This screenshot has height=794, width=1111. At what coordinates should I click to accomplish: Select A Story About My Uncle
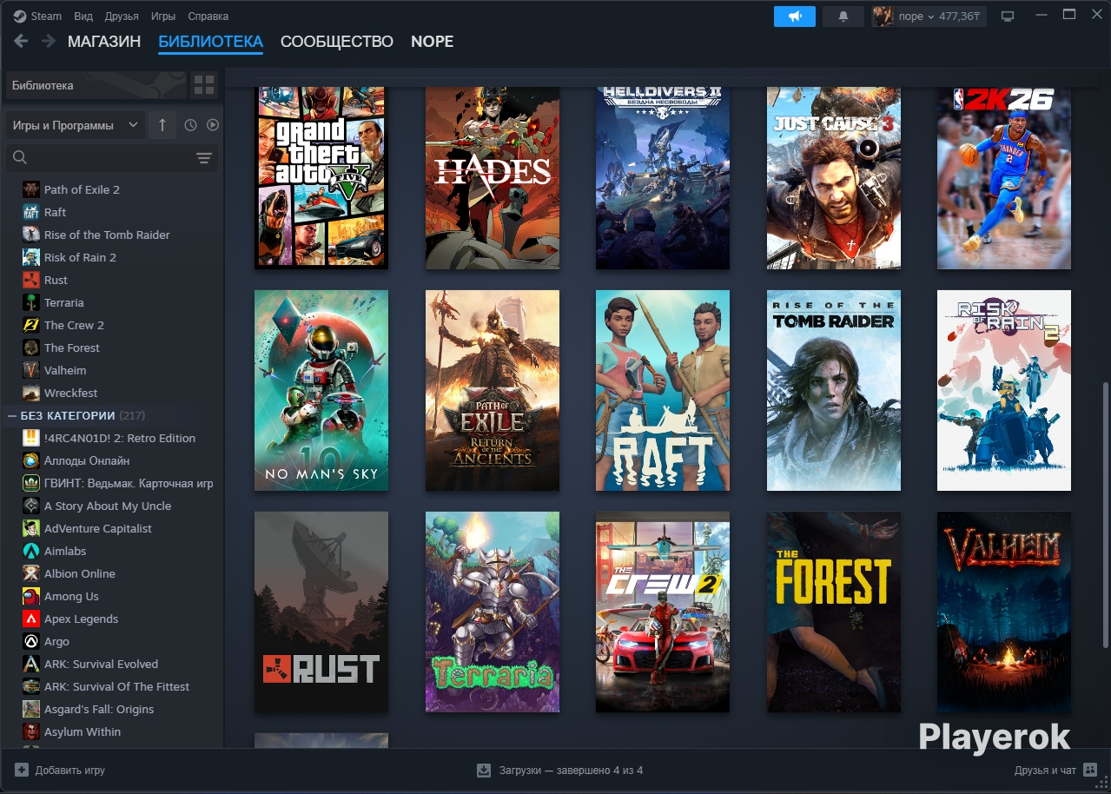[113, 506]
